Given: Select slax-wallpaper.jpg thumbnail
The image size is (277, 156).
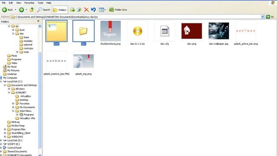Looking at the screenshot, I should tap(219, 31).
